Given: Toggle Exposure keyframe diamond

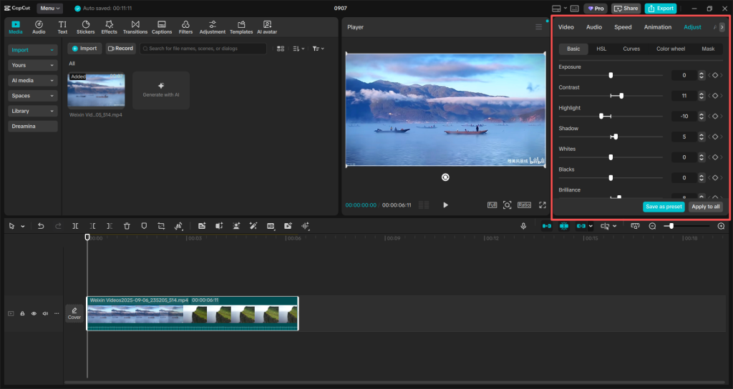Looking at the screenshot, I should coord(715,75).
